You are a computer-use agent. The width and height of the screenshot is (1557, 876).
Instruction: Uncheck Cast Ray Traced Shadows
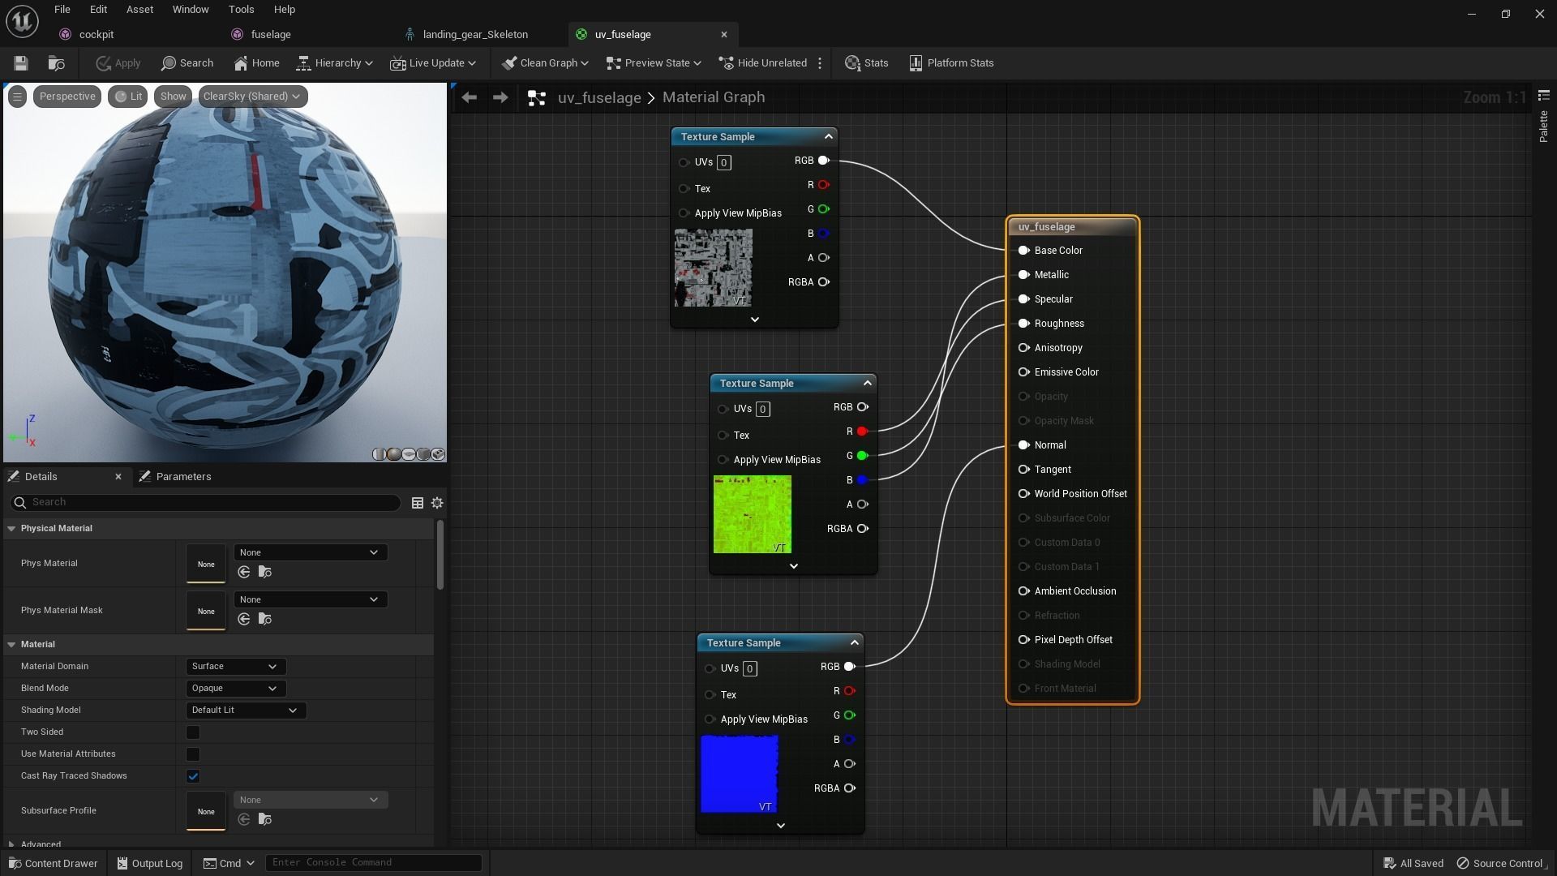point(193,776)
